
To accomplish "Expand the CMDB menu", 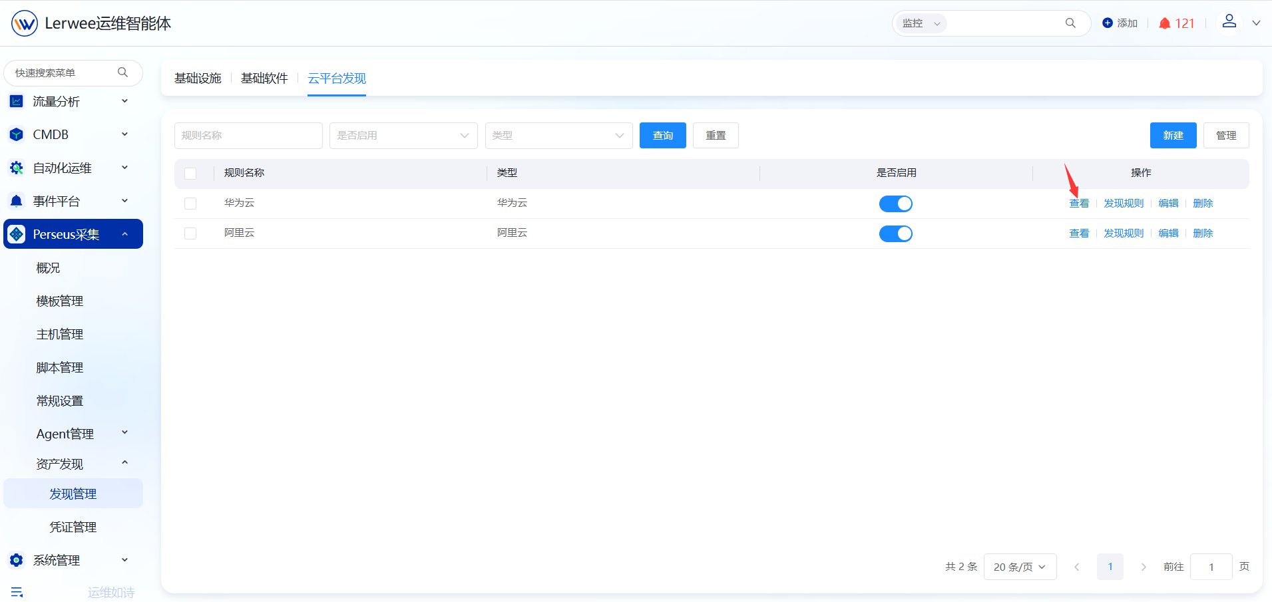I will click(124, 134).
